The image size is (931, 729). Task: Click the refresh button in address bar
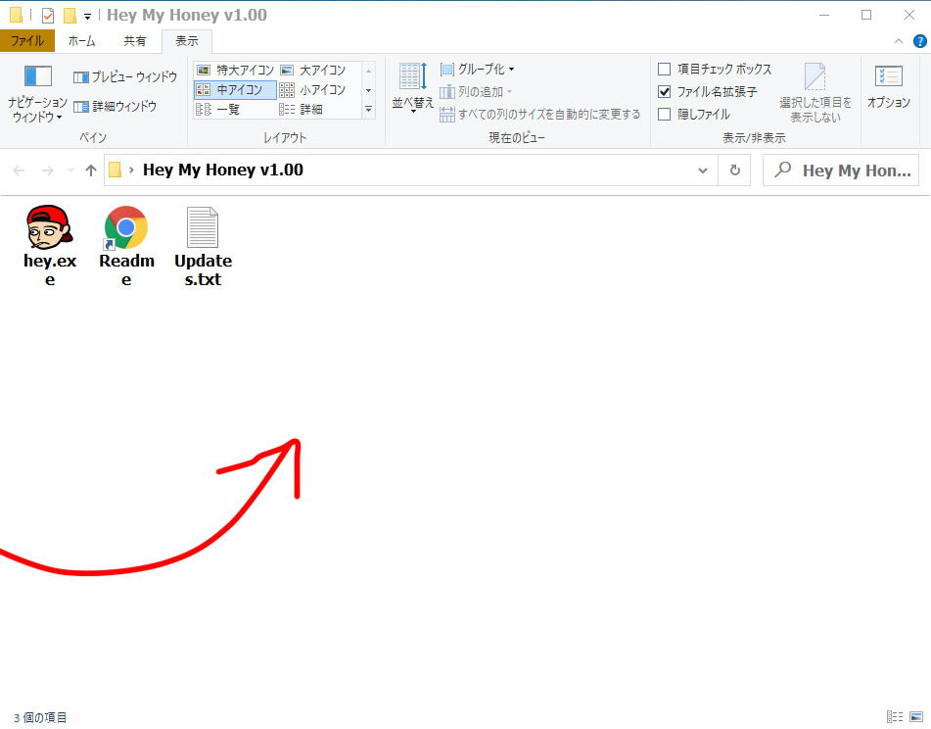click(x=734, y=170)
